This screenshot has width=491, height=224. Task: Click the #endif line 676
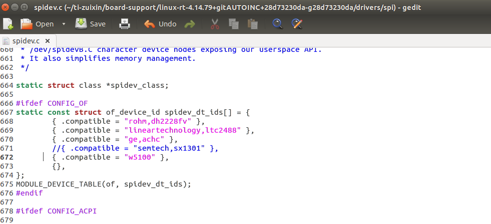(29, 193)
